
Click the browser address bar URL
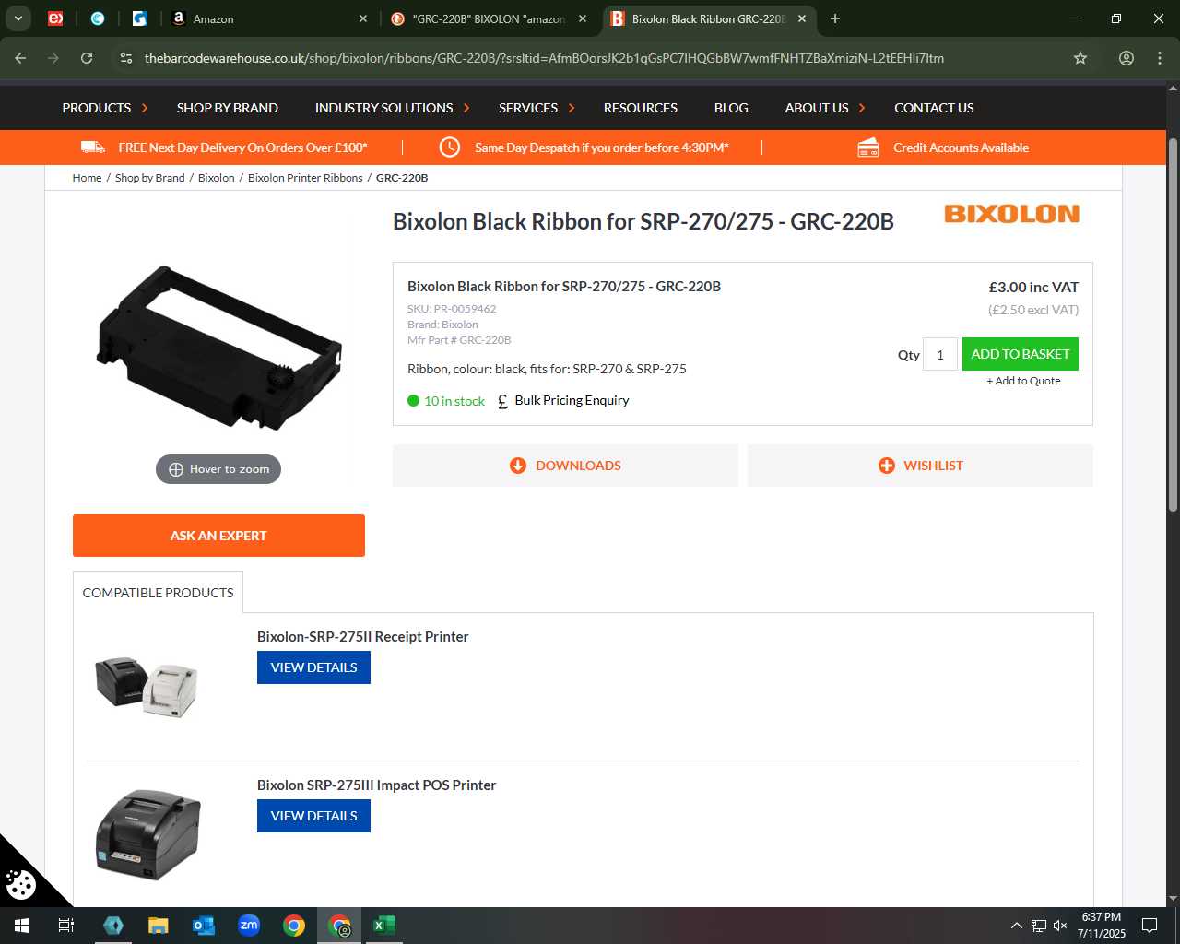click(544, 58)
